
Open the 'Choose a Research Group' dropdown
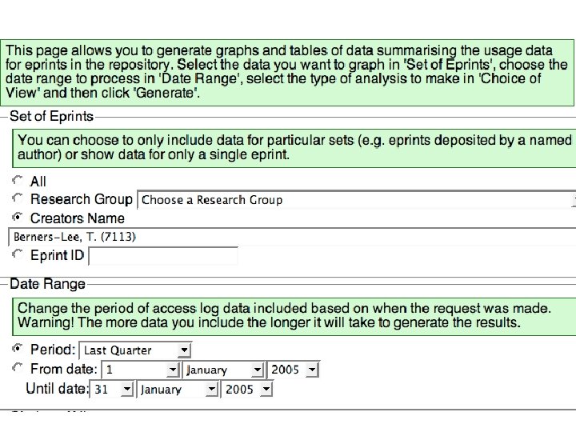click(x=357, y=199)
